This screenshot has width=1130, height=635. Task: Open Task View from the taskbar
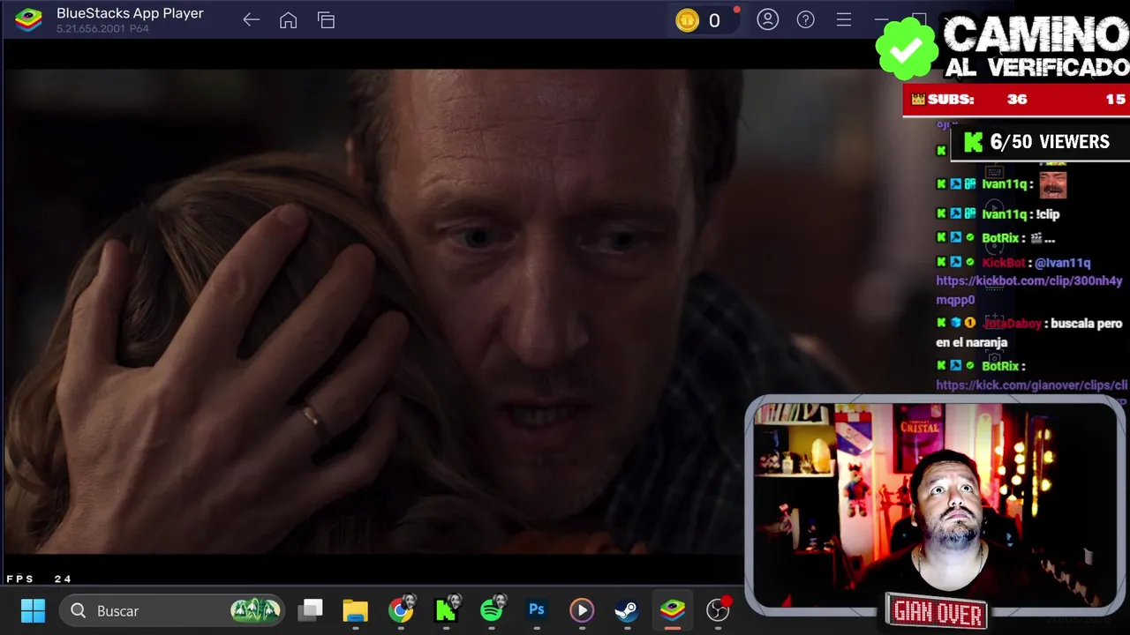point(311,610)
